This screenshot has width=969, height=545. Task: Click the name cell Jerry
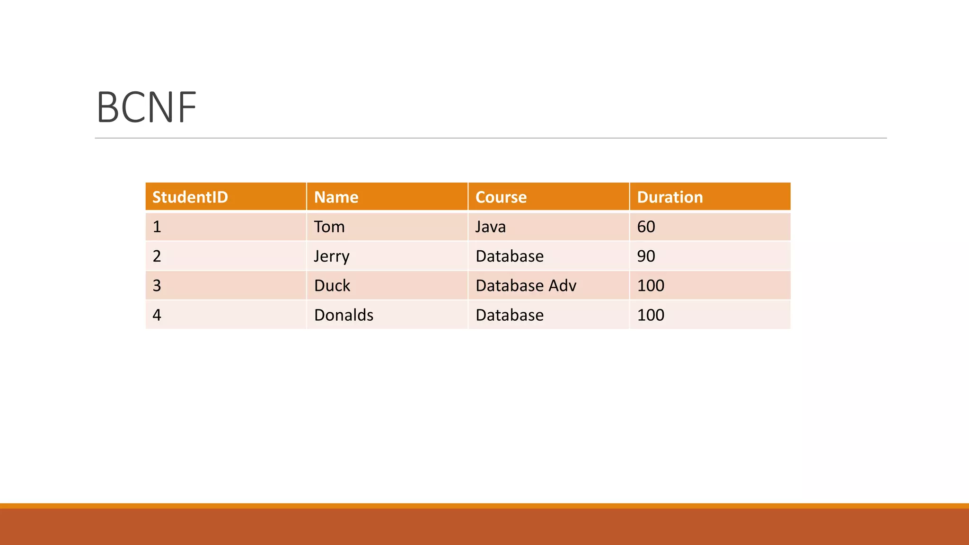[388, 256]
